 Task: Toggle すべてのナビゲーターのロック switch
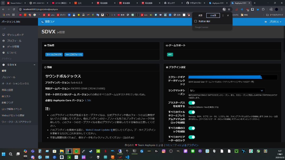192,137
